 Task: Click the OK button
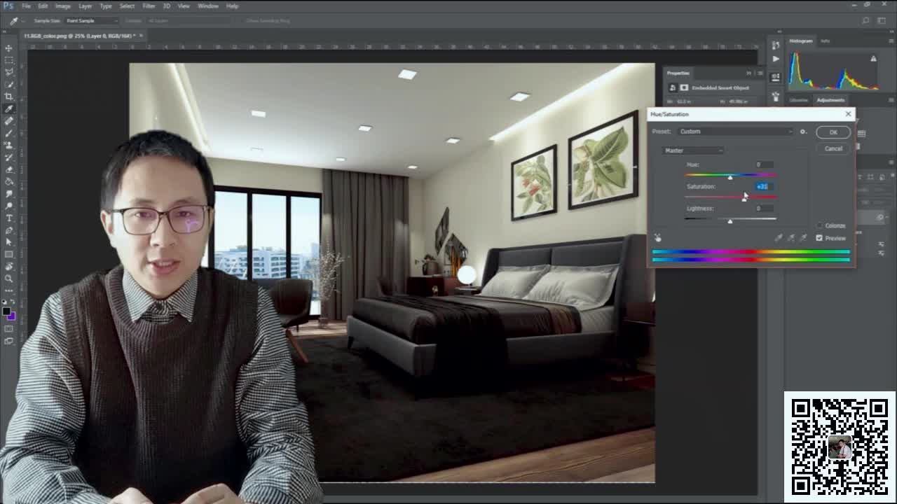point(833,132)
